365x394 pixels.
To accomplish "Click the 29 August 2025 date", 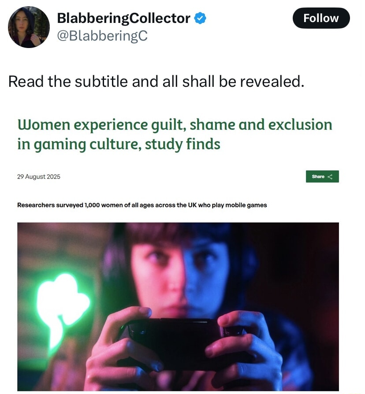I will pyautogui.click(x=39, y=177).
